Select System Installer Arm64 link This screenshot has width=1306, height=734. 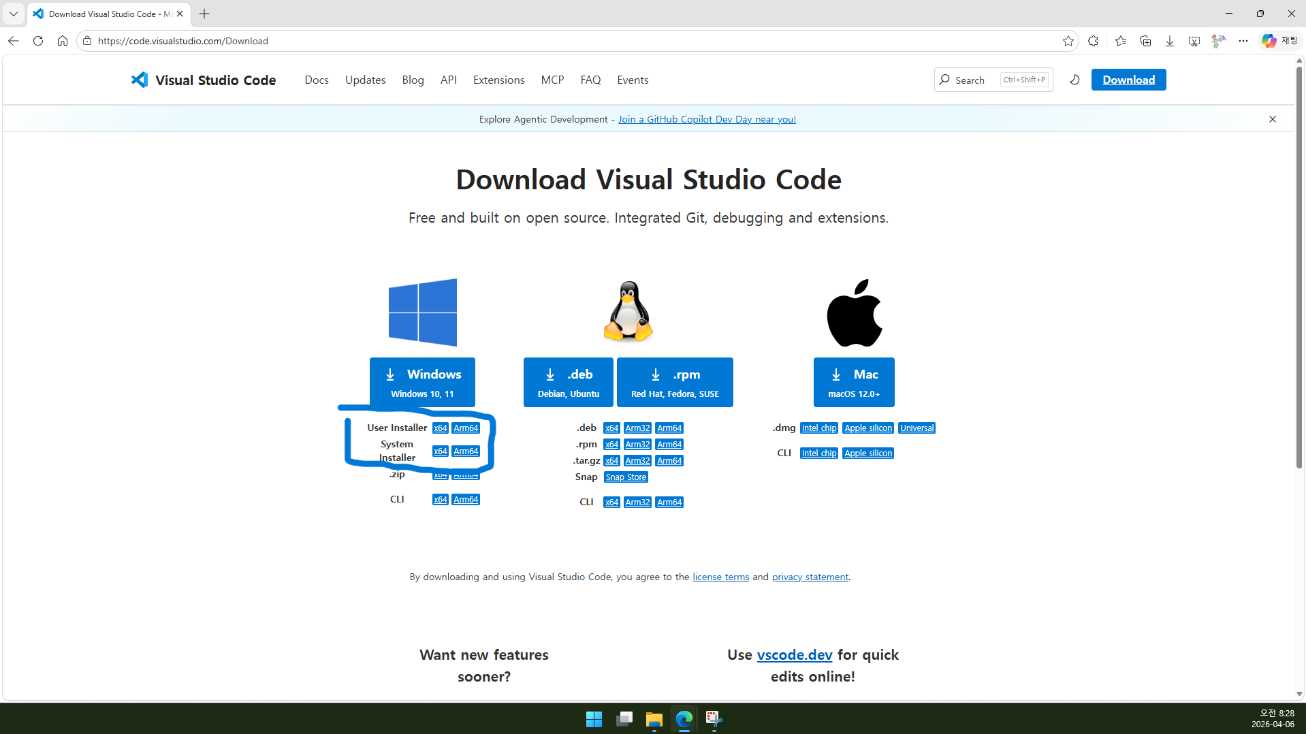(466, 451)
